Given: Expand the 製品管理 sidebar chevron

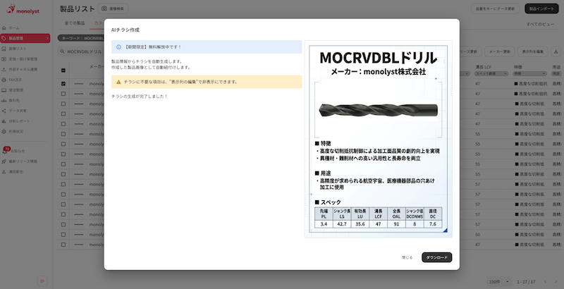Looking at the screenshot, I should click(x=47, y=38).
